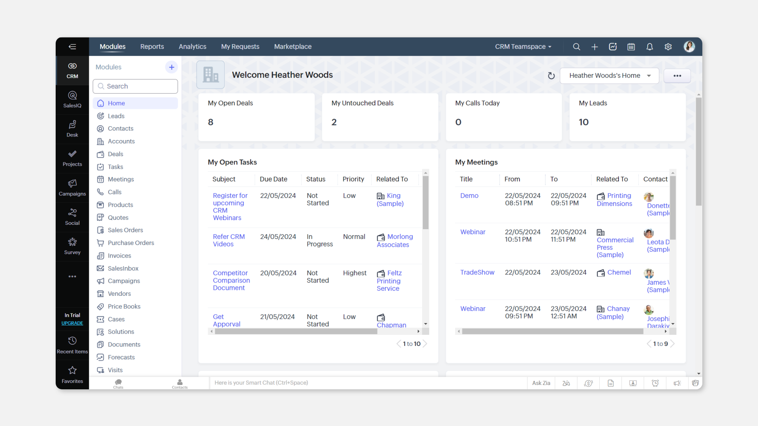Sort tasks by the Due Date column header
Viewport: 758px width, 426px height.
[274, 179]
